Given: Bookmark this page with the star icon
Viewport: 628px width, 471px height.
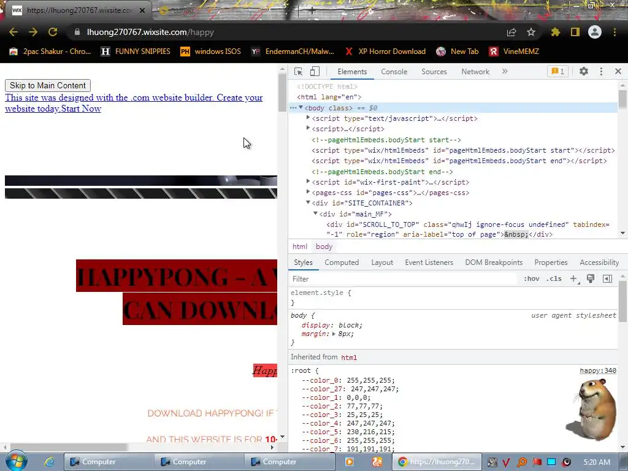Looking at the screenshot, I should tap(531, 32).
